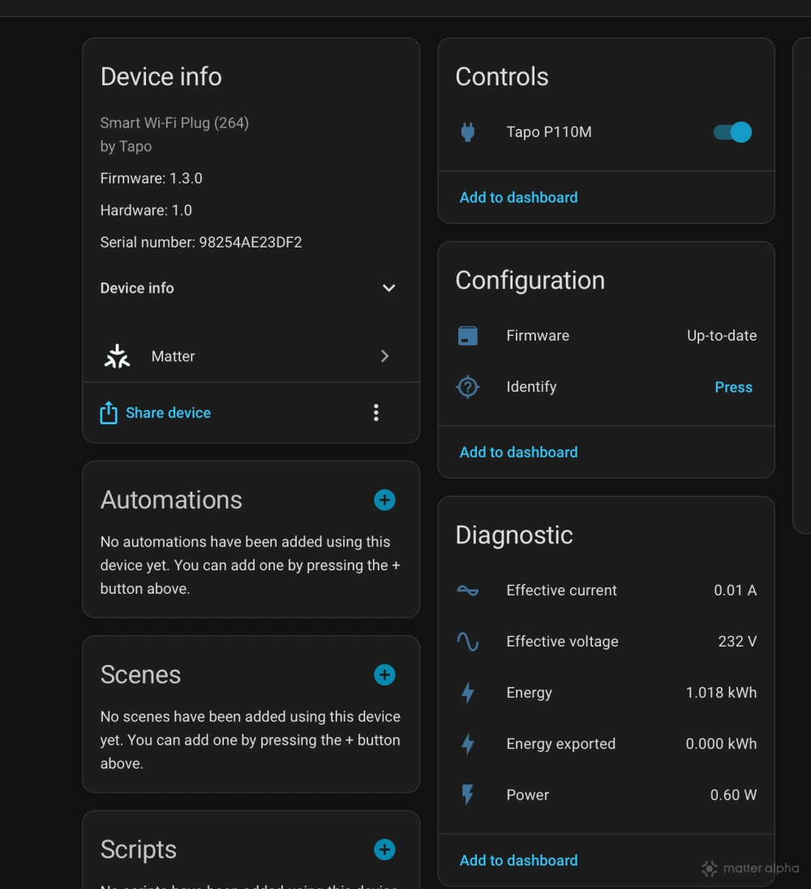Add a new scene with plus button

384,675
